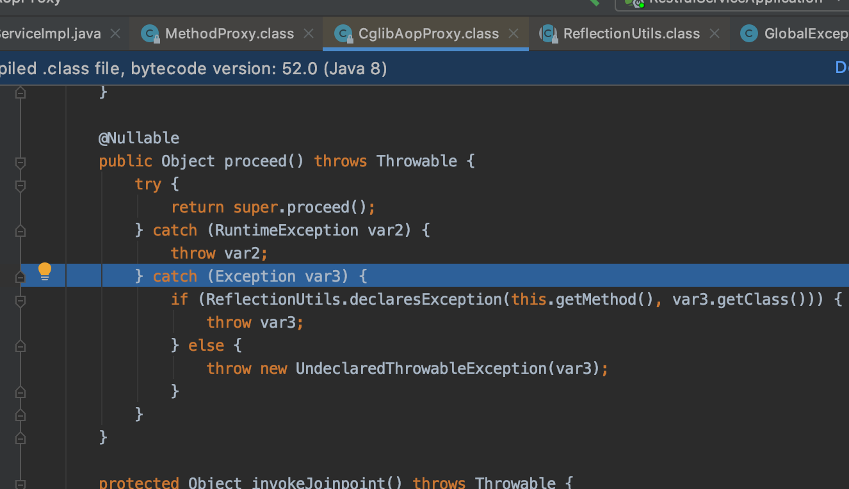Click the class icon on ReflectionUtils.class tab
849x489 pixels.
pos(548,34)
